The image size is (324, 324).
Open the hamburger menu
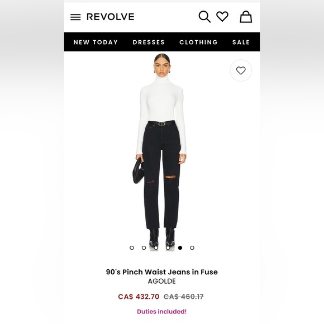tap(75, 17)
